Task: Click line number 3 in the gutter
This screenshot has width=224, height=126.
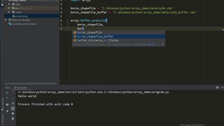Action: (61, 8)
